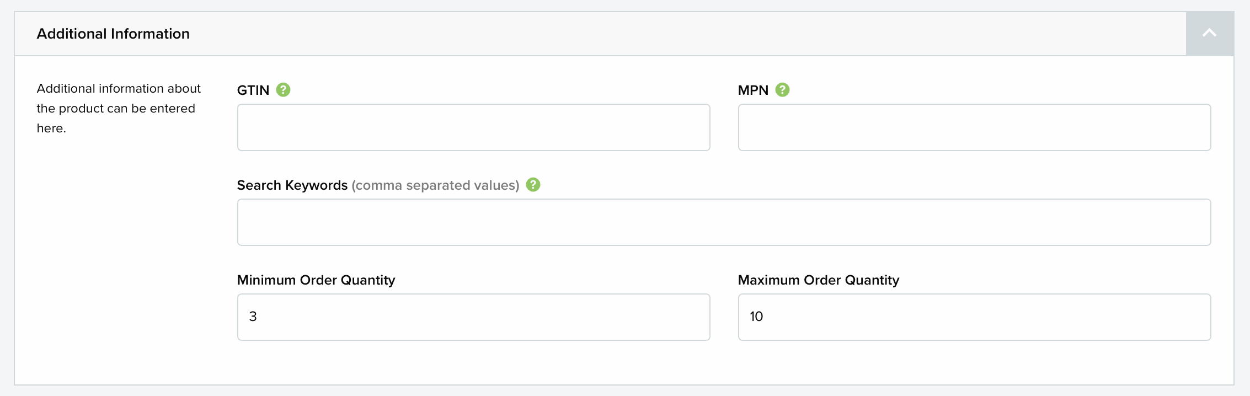This screenshot has width=1250, height=396.
Task: Click the Search Keywords help icon
Action: click(533, 185)
